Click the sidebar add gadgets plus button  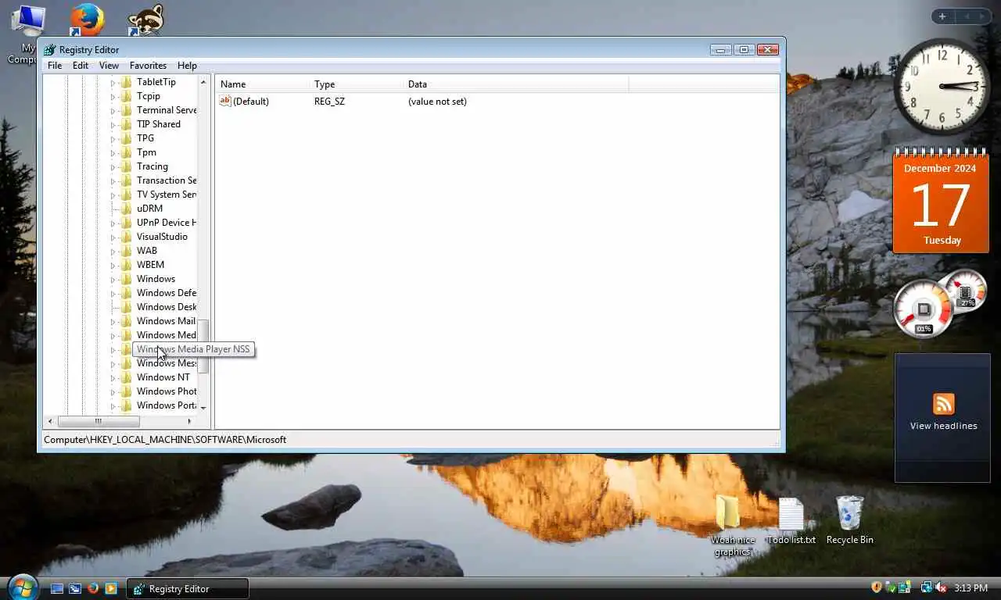[x=942, y=16]
